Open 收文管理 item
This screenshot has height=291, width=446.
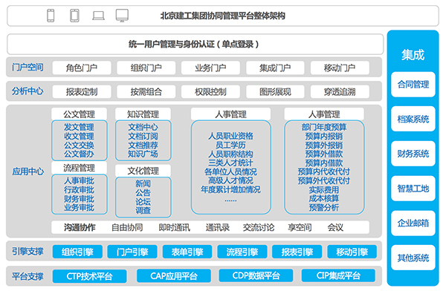coord(79,136)
